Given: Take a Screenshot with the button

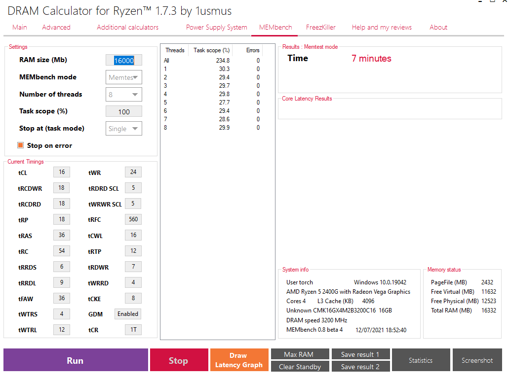Looking at the screenshot, I should click(477, 360).
